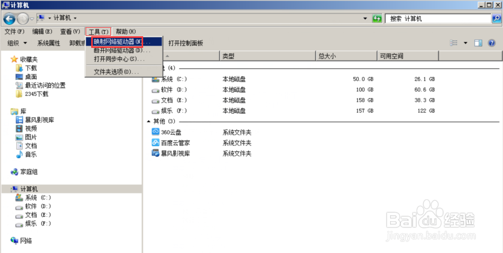Open the view options dropdown arrow
This screenshot has width=503, height=253.
466,43
